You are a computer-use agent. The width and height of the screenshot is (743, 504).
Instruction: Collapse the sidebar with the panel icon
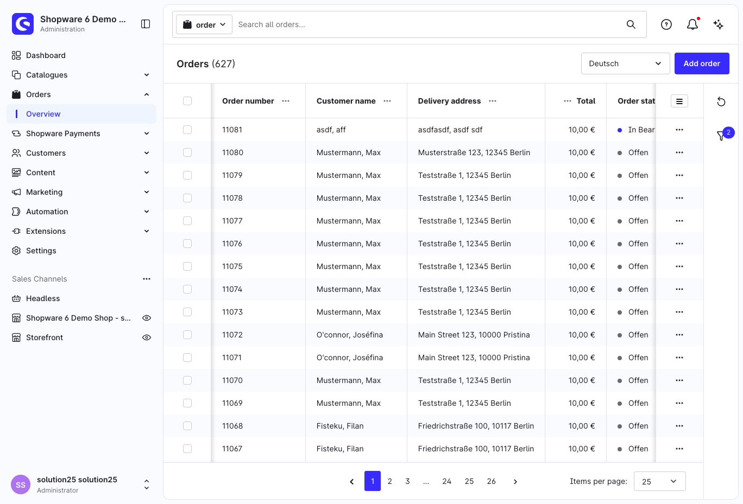[146, 24]
